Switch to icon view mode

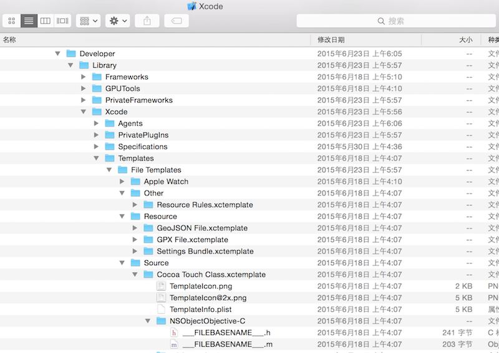point(12,21)
